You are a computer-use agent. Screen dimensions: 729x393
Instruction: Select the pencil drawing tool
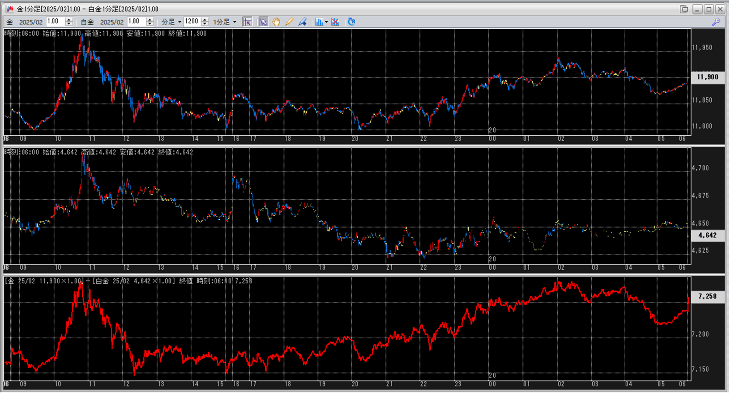[x=289, y=22]
